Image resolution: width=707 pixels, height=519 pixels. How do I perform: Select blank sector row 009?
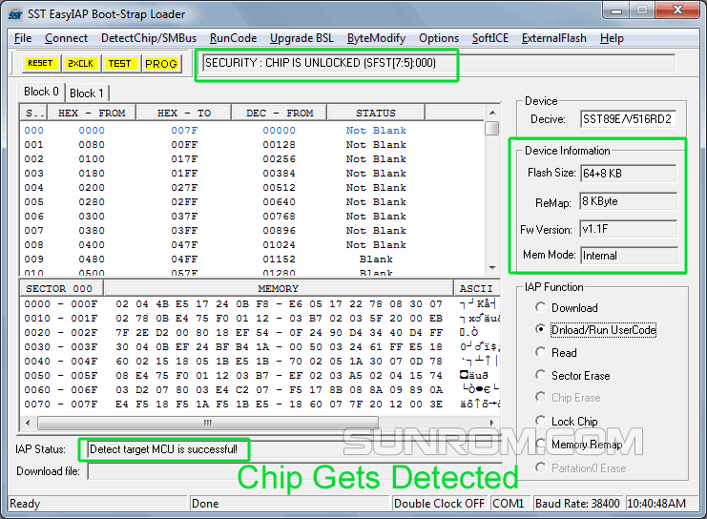(253, 259)
